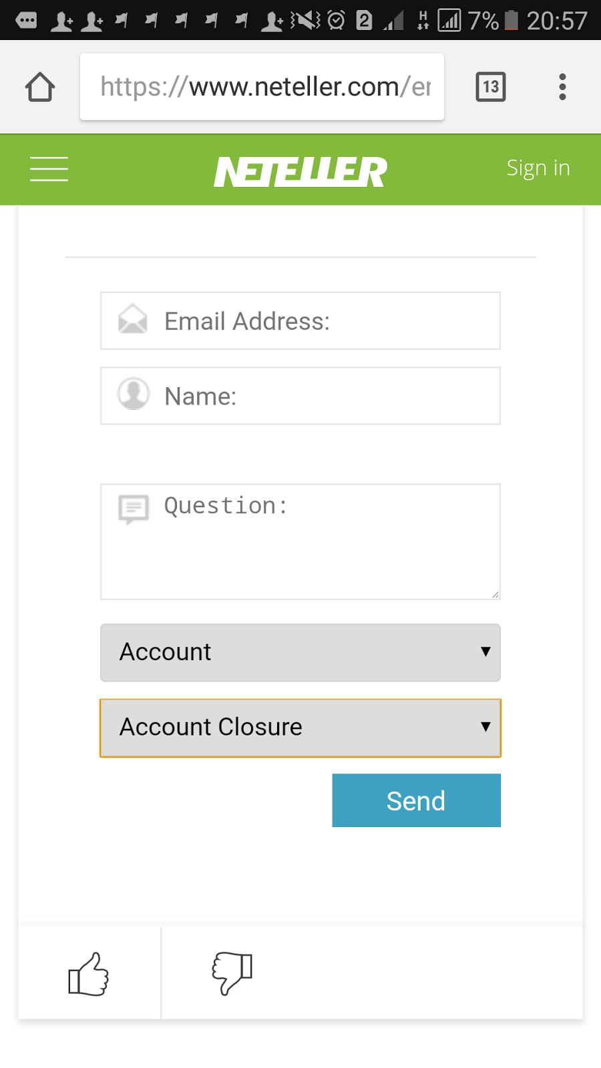Tap the clock showing 20:57
This screenshot has height=1068, width=601.
[557, 21]
